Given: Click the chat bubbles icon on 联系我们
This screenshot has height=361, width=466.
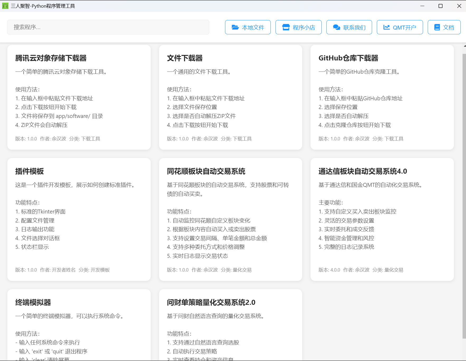Looking at the screenshot, I should [336, 27].
